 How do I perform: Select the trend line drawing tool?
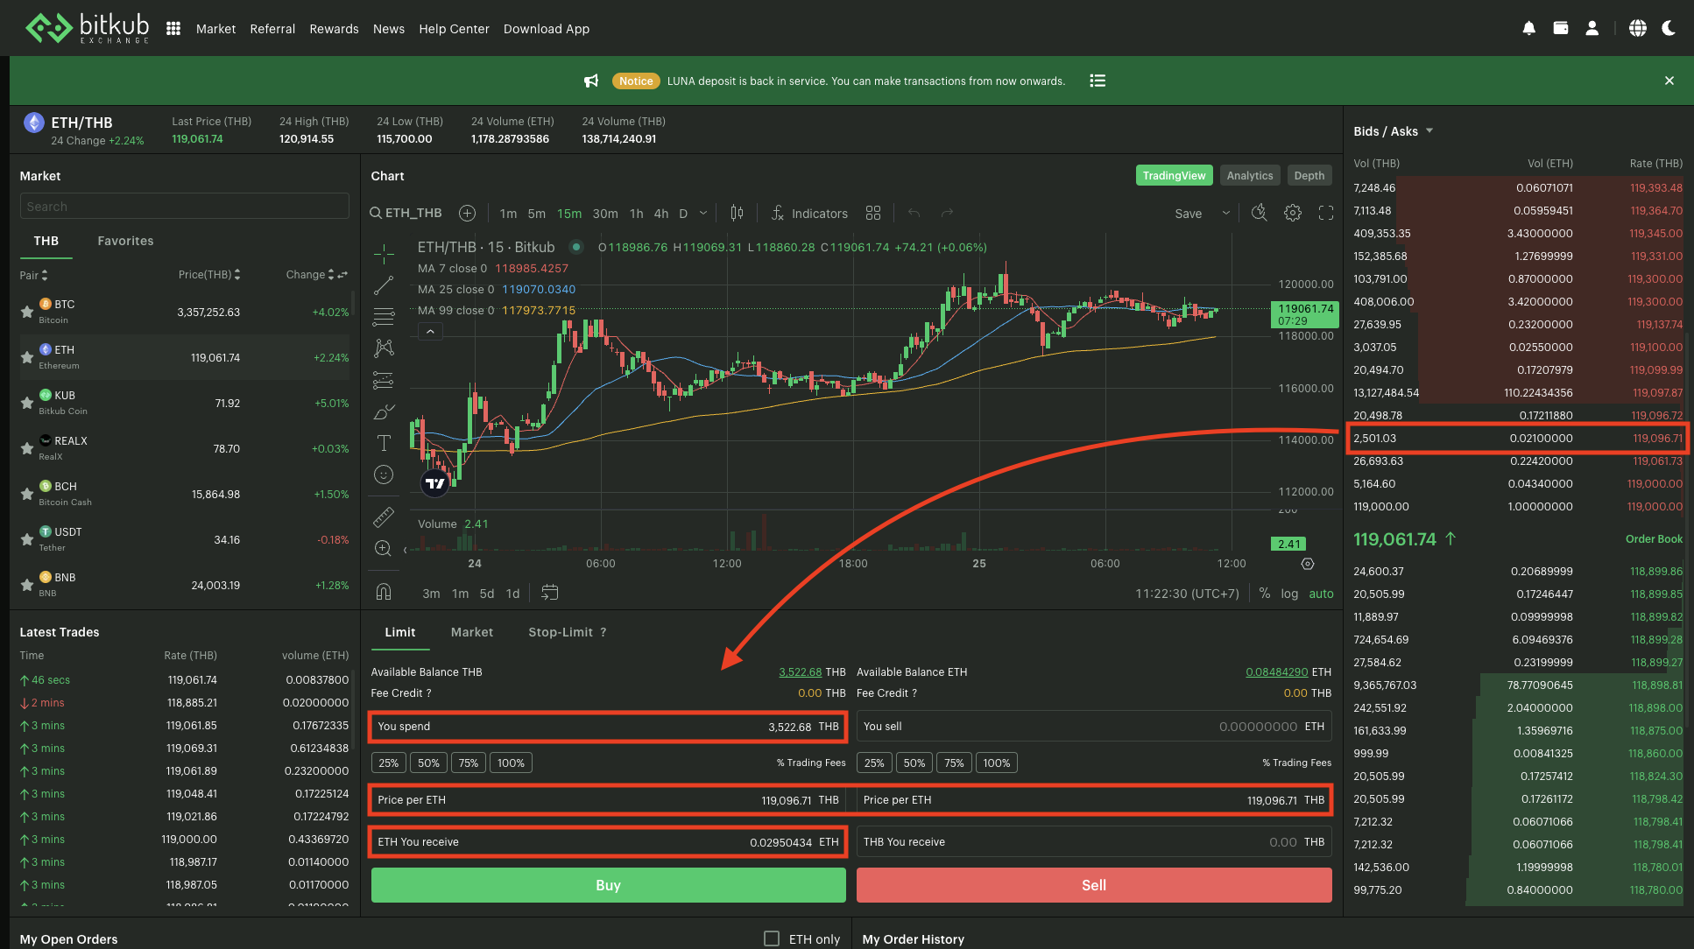[384, 285]
